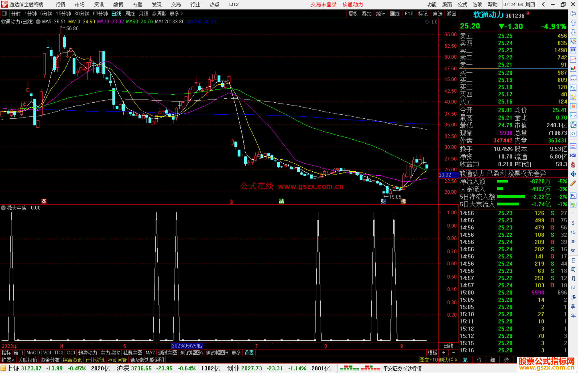Viewport: 578px width, 373px height.
Task: Click the plus zoom-in button near 模板
Action: click(444, 353)
